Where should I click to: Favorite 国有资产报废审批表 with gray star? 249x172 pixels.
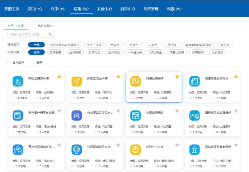pyautogui.click(x=59, y=111)
